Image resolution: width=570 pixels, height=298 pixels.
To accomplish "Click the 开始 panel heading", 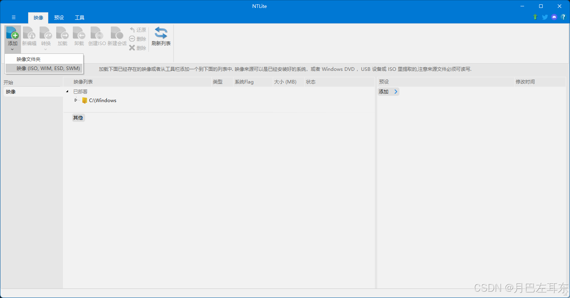I will [x=8, y=82].
